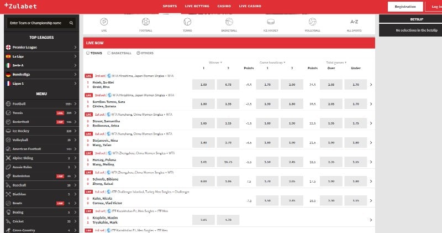This screenshot has height=233, width=442.
Task: Click the Zulabet logo
Action: (20, 6)
